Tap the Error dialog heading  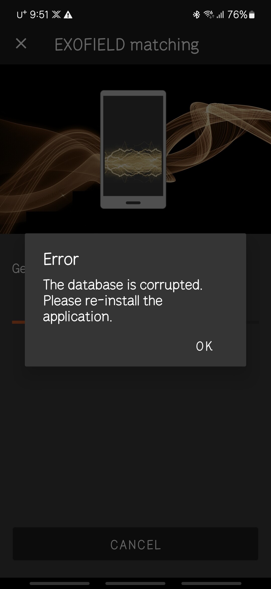(x=61, y=259)
